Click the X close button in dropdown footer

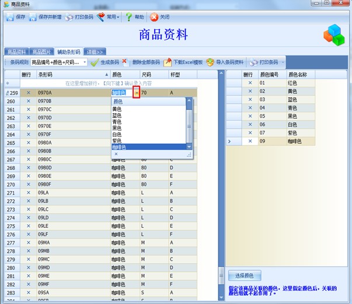coord(116,154)
